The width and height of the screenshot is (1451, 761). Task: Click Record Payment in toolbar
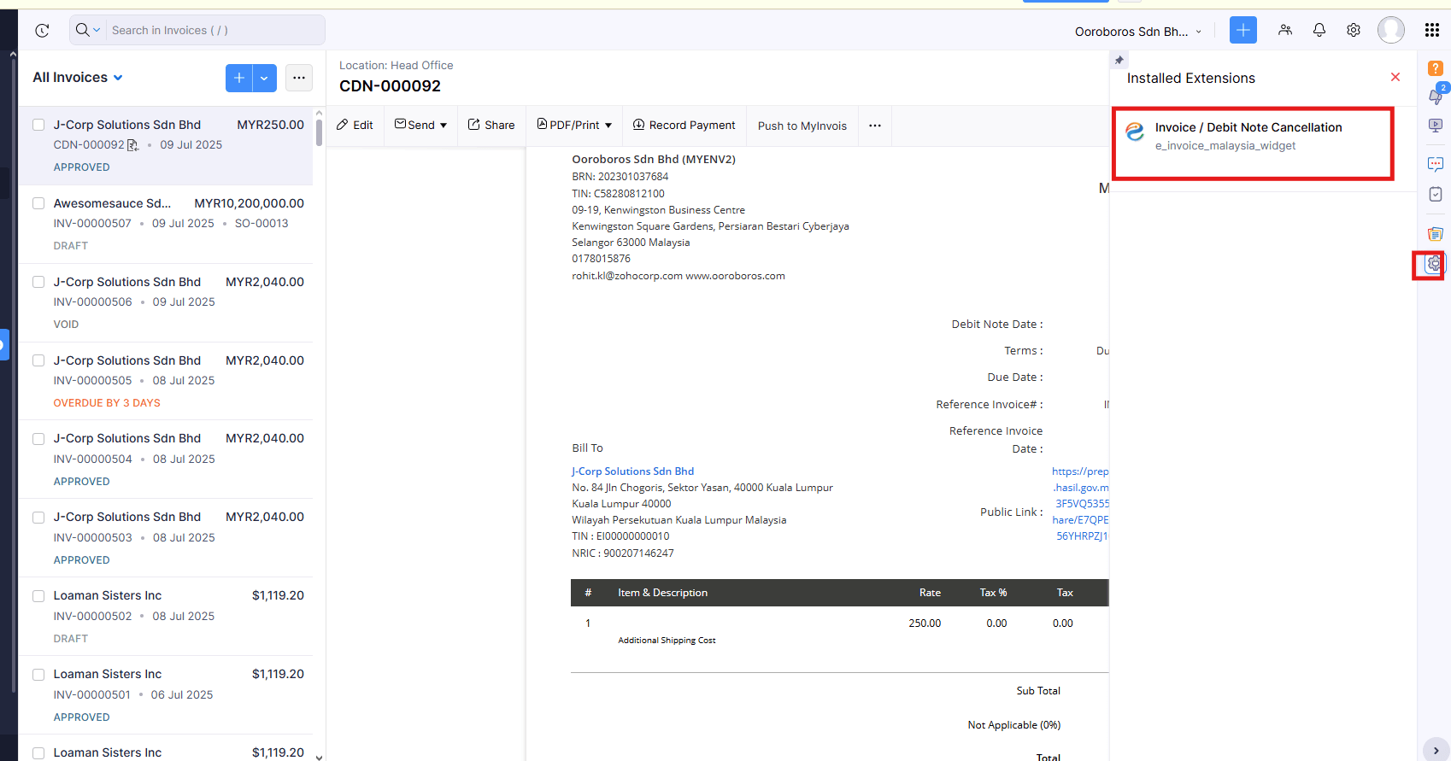(x=684, y=125)
